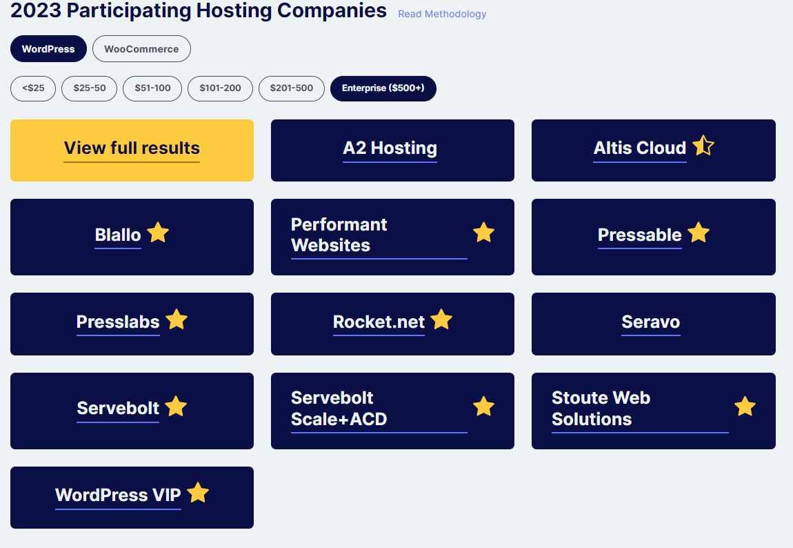Open the Read Methodology link
793x548 pixels.
click(x=442, y=14)
